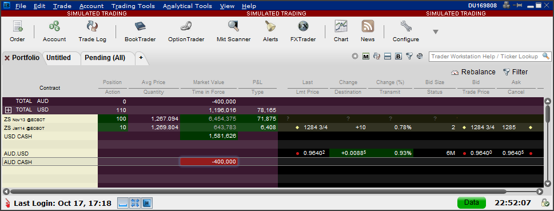Open the BookTrader tool
The width and height of the screenshot is (554, 211).
pos(140,31)
